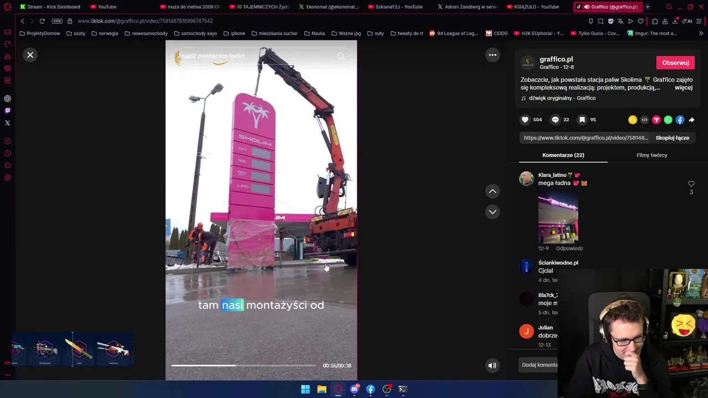Close the TikTok video viewer

coord(30,55)
